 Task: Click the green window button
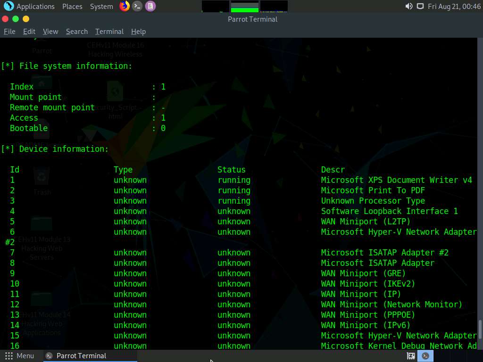16,19
